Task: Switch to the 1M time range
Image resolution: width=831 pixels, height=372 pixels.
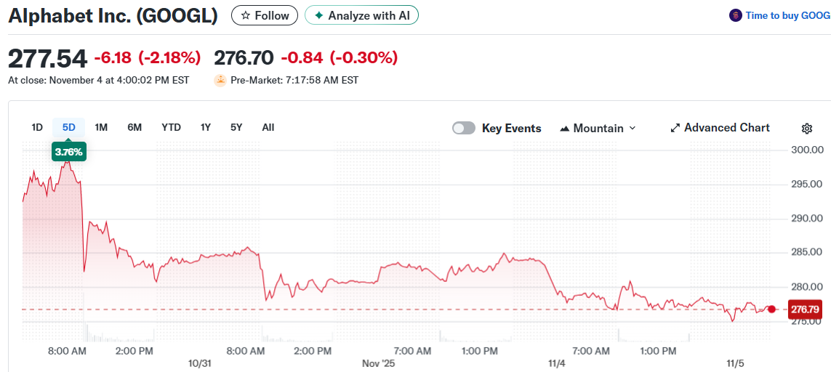Action: click(x=101, y=127)
